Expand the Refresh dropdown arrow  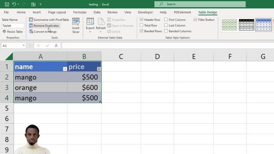tap(101, 32)
